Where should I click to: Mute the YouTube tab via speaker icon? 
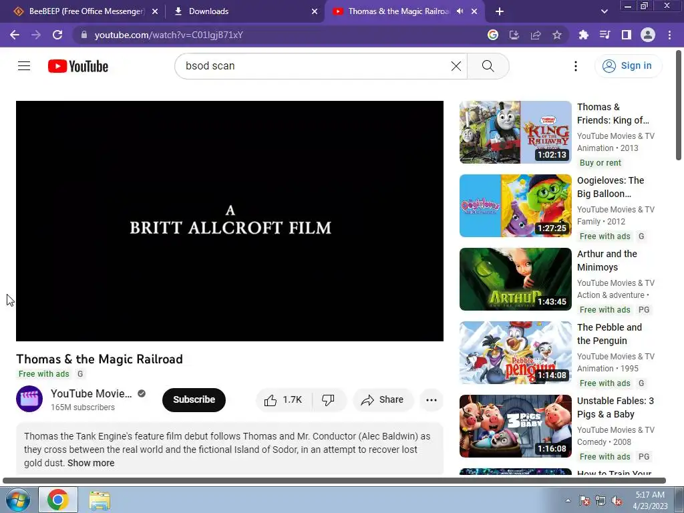tap(460, 11)
